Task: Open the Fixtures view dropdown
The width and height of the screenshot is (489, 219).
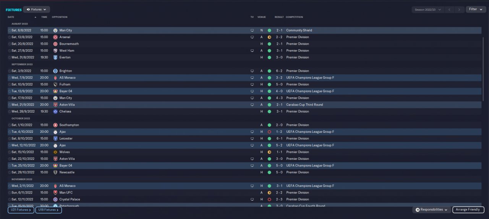Action: point(36,10)
